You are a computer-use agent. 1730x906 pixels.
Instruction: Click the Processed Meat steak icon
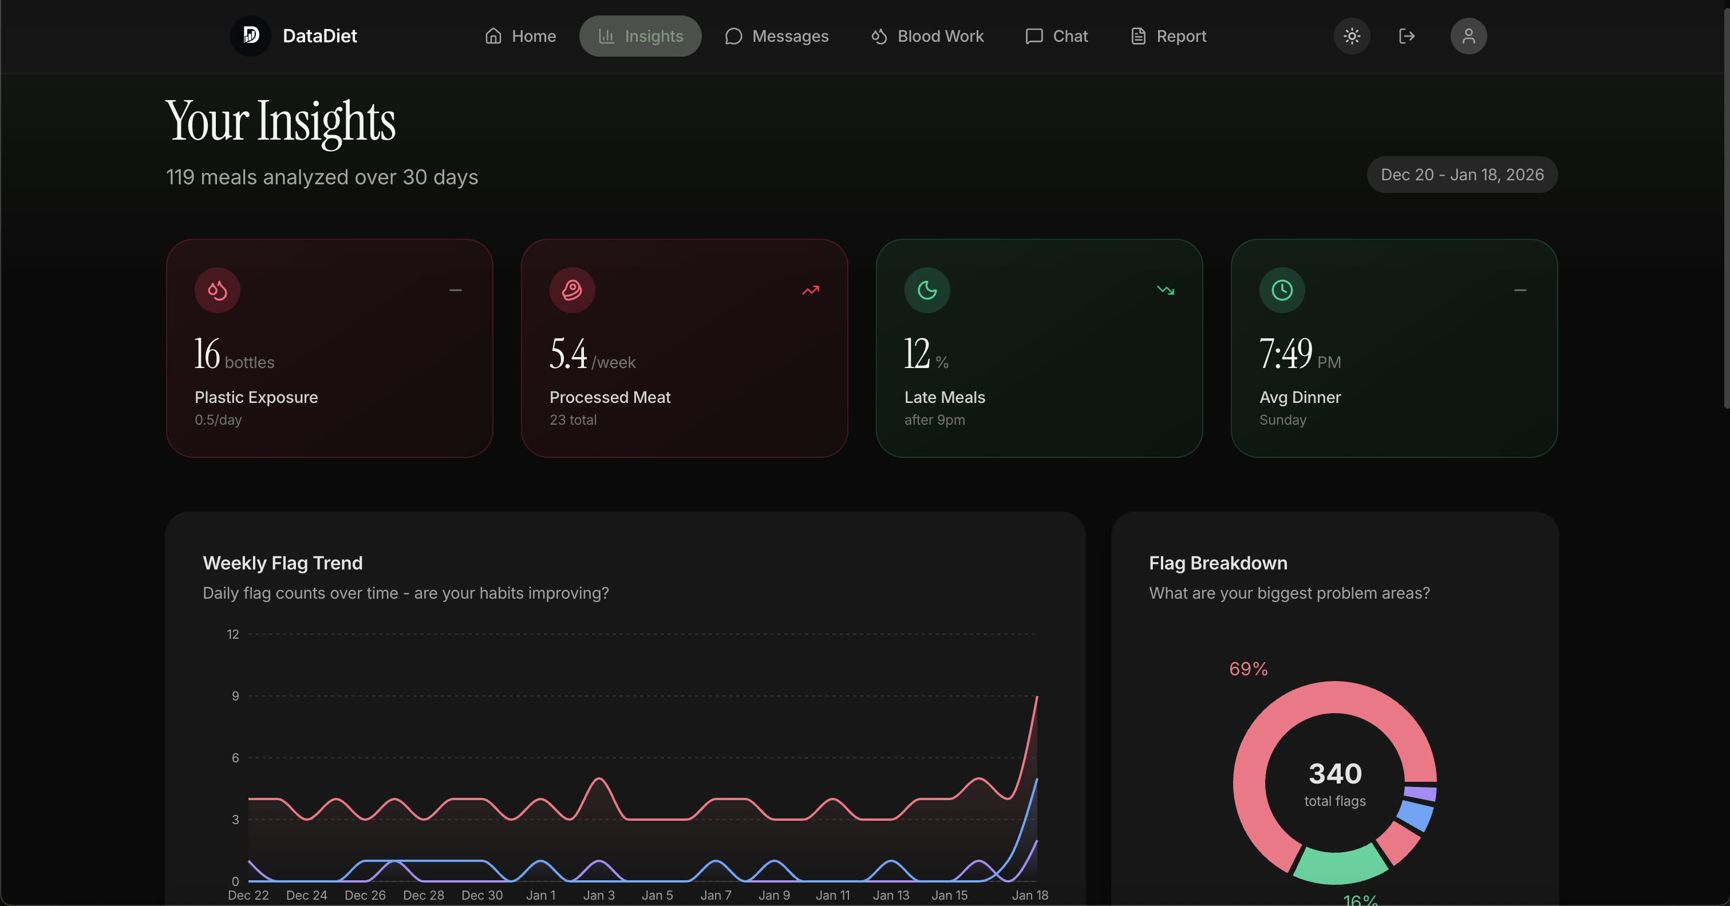pyautogui.click(x=571, y=290)
